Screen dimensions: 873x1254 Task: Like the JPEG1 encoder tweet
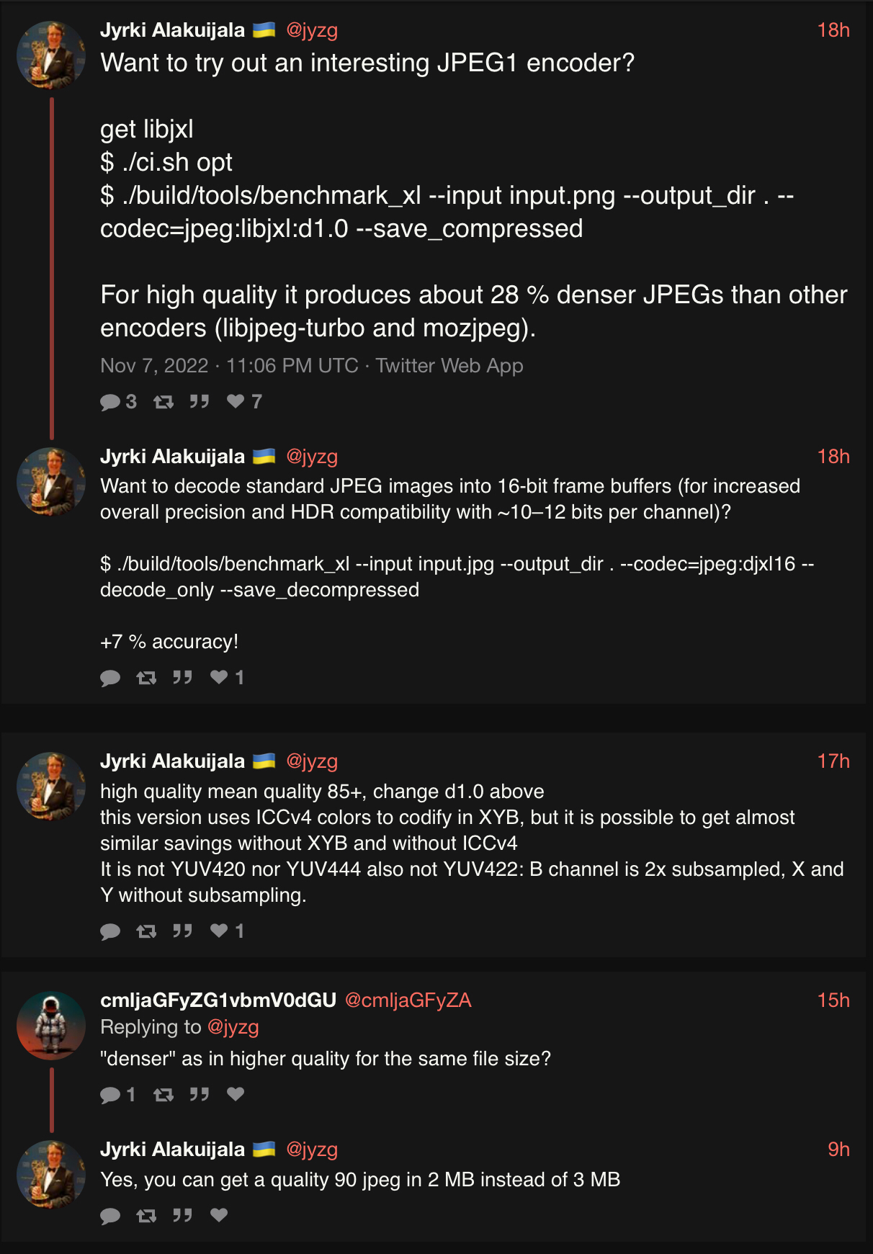pos(236,401)
